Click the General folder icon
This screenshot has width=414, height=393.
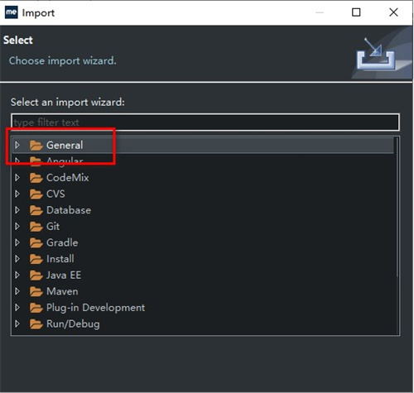click(36, 146)
